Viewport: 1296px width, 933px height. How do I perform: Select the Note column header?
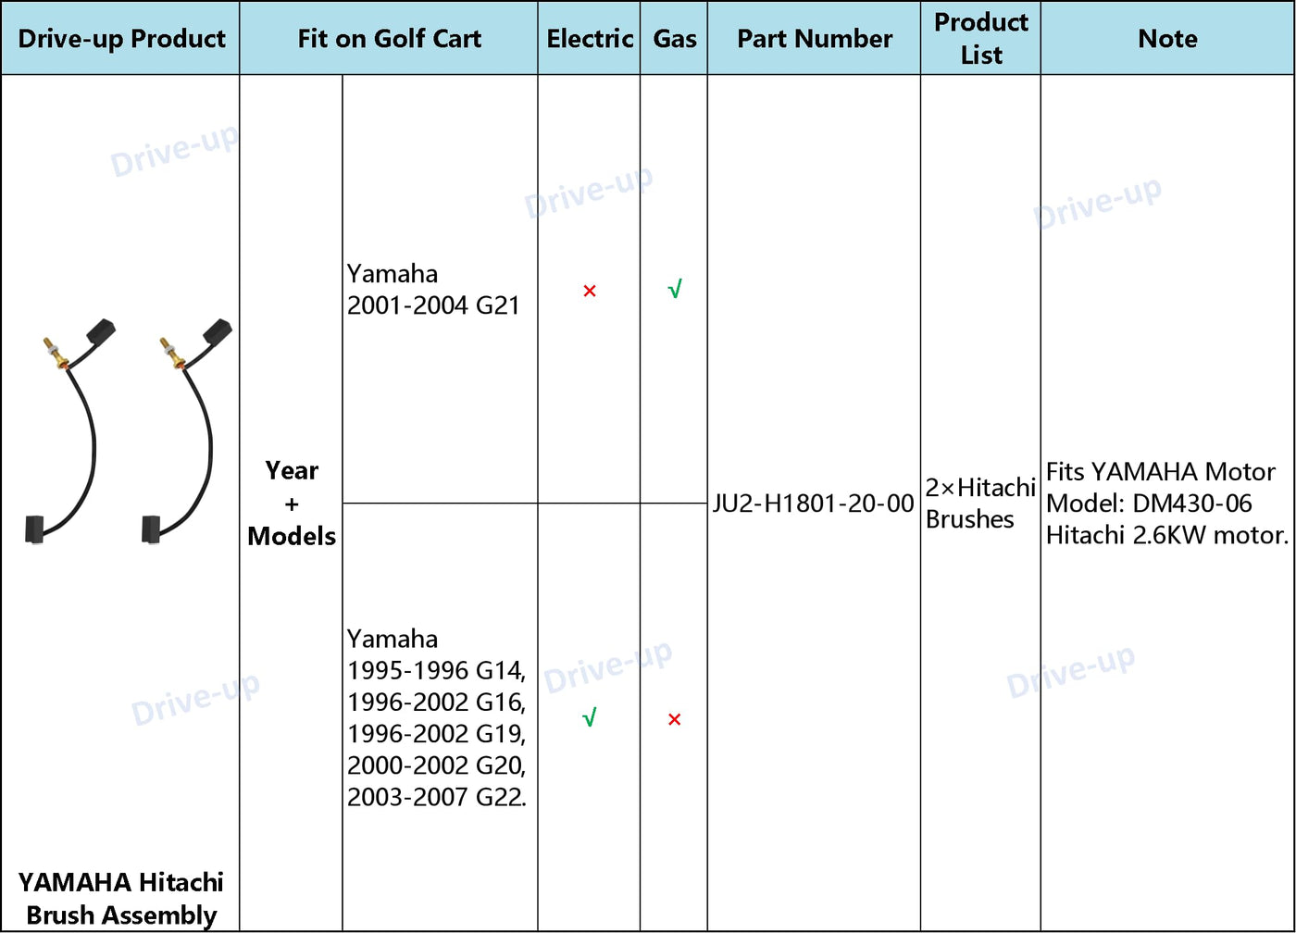point(1167,39)
